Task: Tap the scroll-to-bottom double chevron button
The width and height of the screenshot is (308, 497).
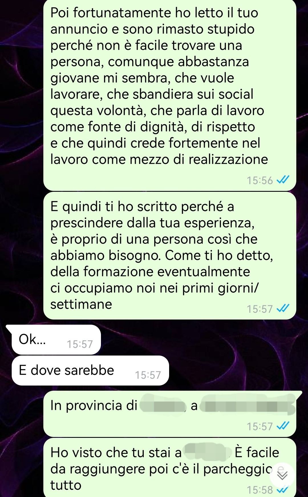Action: pos(283,475)
